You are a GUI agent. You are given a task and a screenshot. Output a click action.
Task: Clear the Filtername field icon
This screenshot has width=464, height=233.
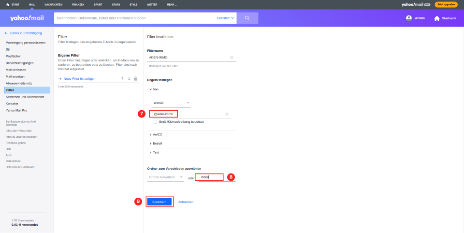[x=232, y=58]
